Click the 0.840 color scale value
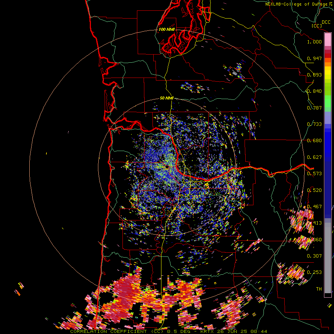334x334 pixels. pos(314,91)
